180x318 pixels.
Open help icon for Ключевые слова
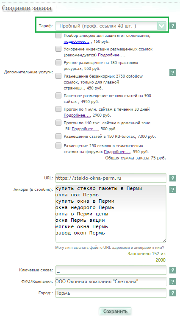173,270
